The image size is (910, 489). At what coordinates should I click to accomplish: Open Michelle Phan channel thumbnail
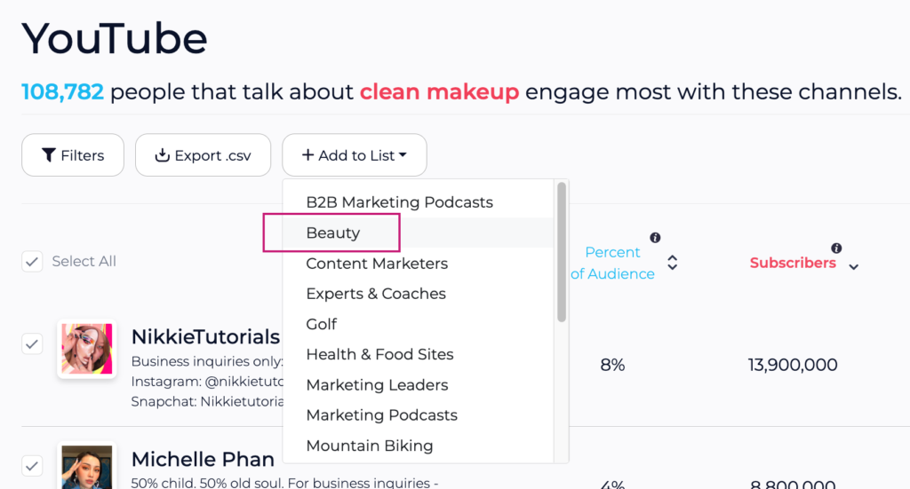tap(87, 467)
